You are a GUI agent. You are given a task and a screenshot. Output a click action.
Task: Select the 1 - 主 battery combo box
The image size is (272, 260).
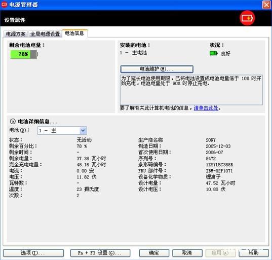click(x=62, y=131)
